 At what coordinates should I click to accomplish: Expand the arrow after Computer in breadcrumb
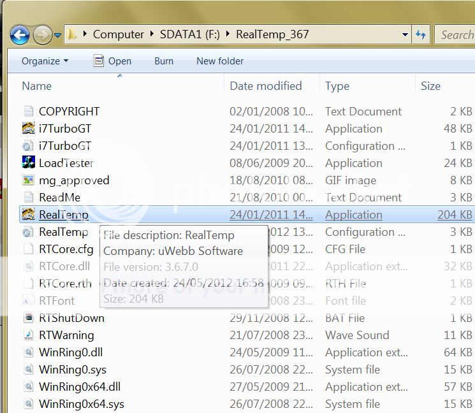point(152,34)
